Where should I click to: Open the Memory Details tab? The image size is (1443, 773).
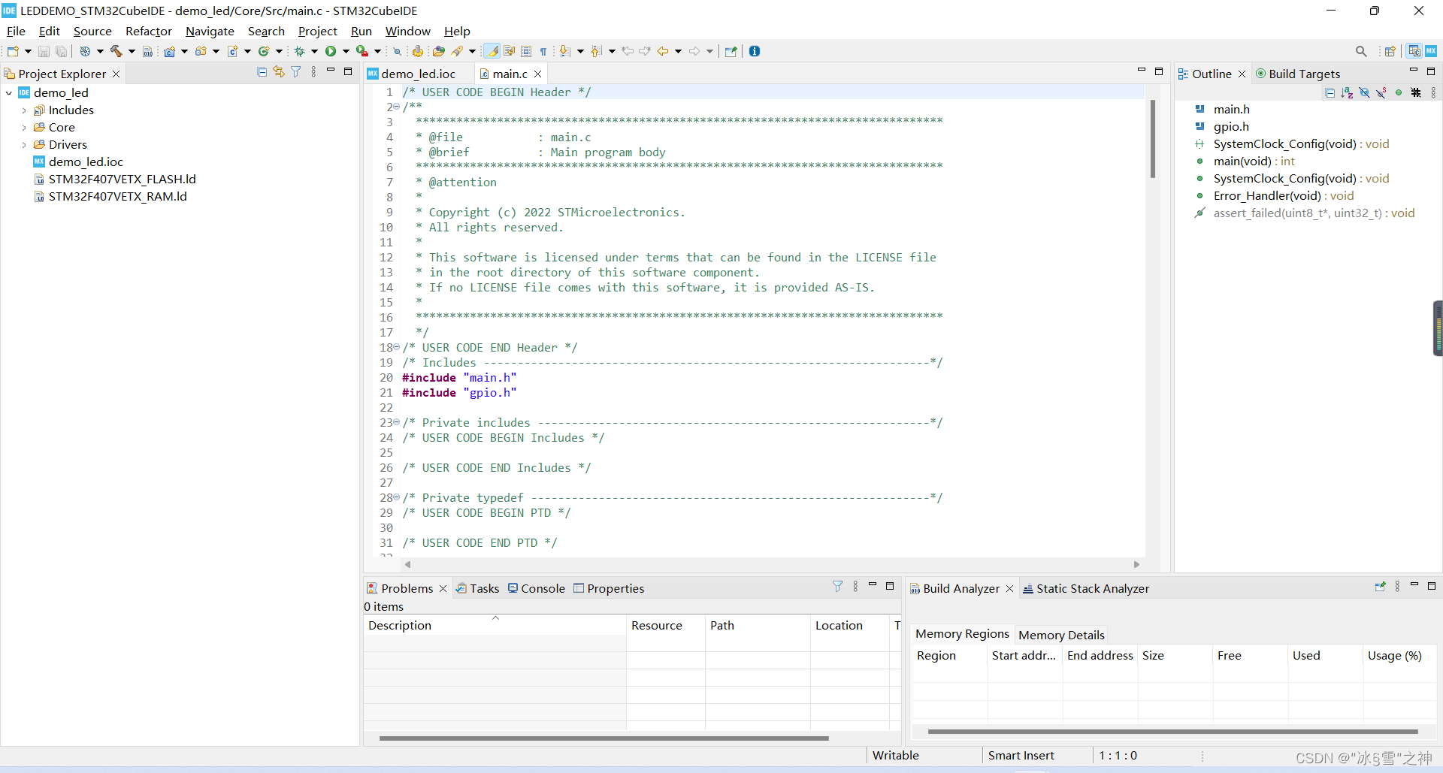tap(1061, 635)
